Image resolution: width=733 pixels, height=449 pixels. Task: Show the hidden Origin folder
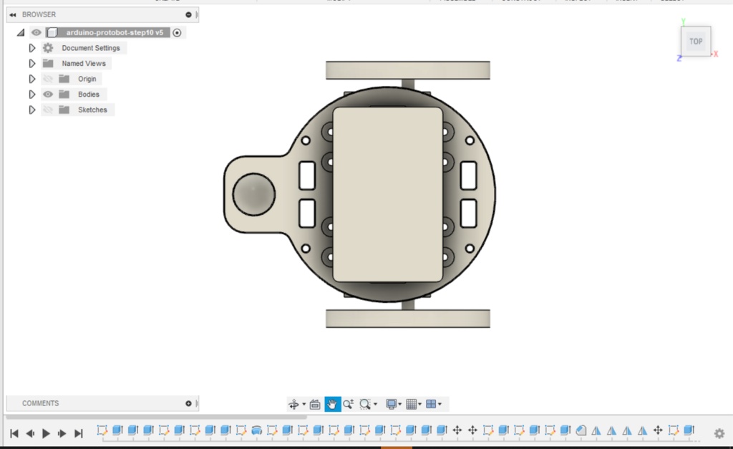48,79
